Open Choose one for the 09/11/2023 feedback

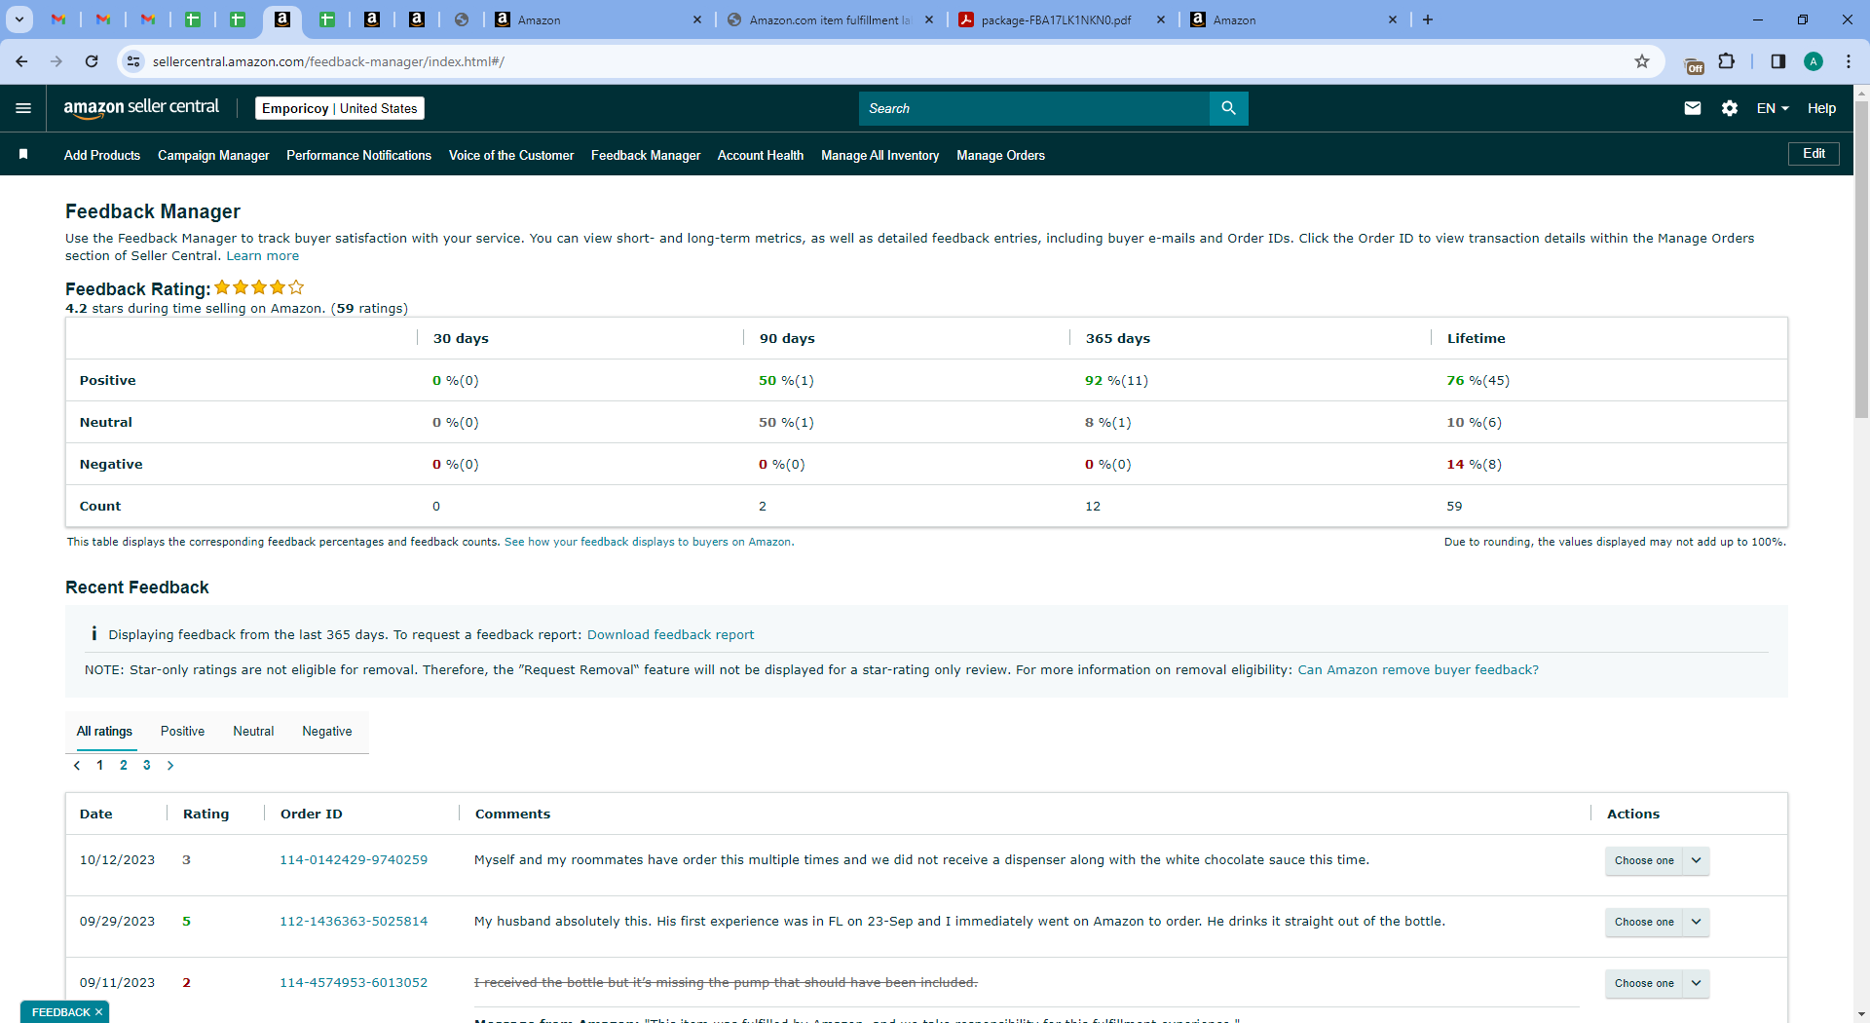pyautogui.click(x=1657, y=983)
